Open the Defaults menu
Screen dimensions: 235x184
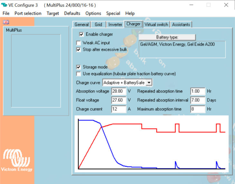72,13
